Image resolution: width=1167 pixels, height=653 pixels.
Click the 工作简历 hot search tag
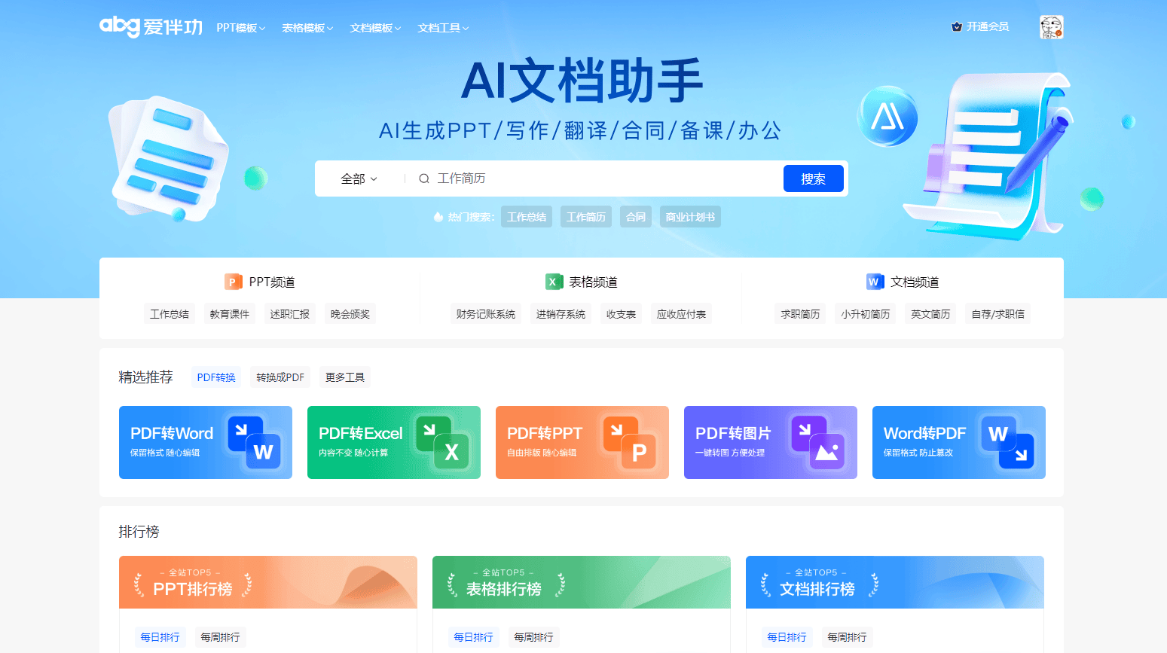coord(586,216)
